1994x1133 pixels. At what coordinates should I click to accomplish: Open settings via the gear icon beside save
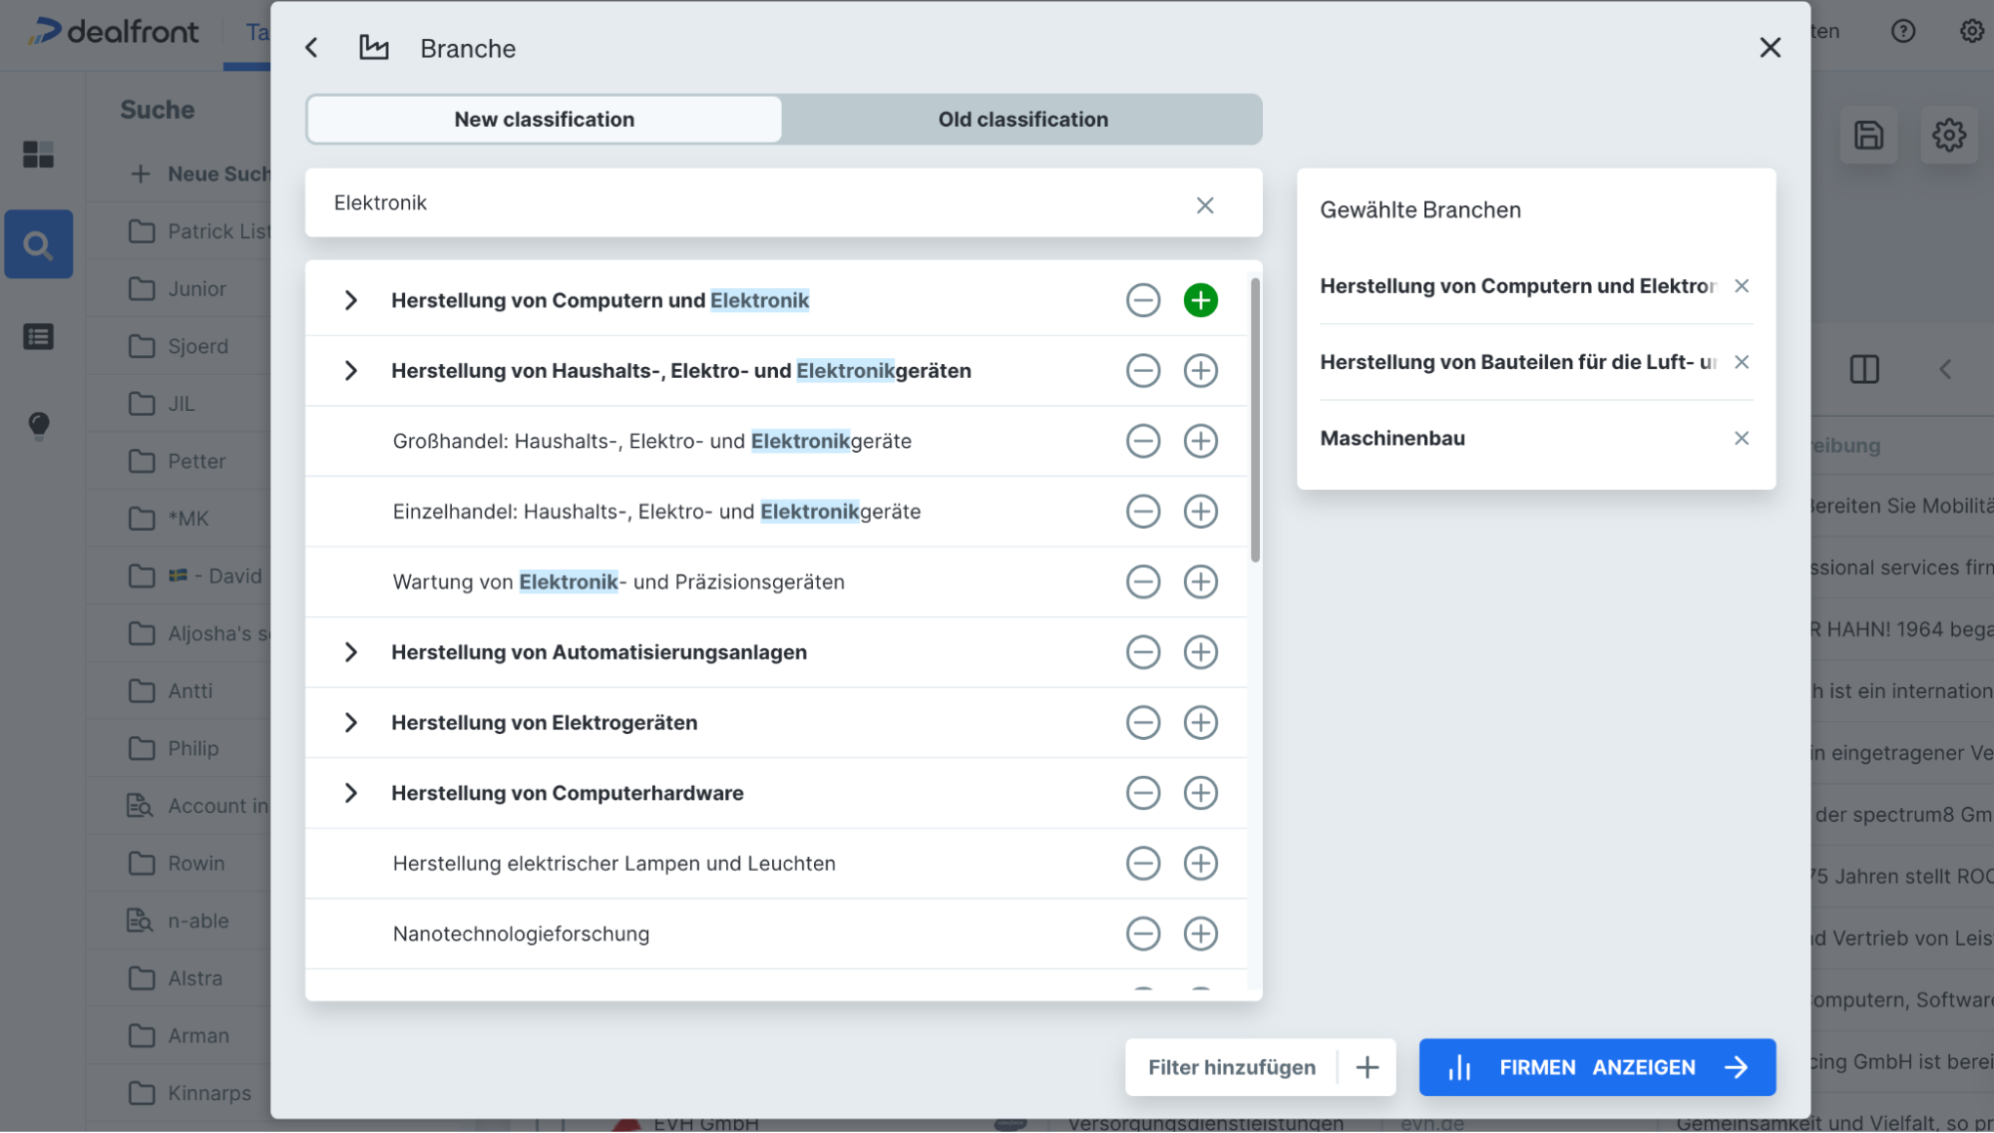1949,136
